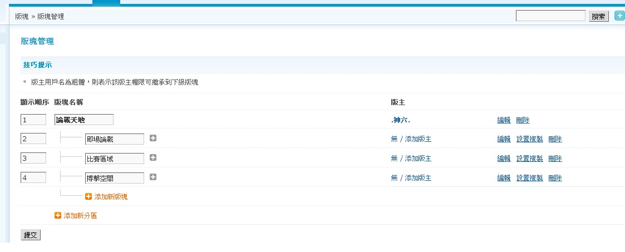Open 編輯 link for 論戰天地
The image size is (625, 252).
504,120
